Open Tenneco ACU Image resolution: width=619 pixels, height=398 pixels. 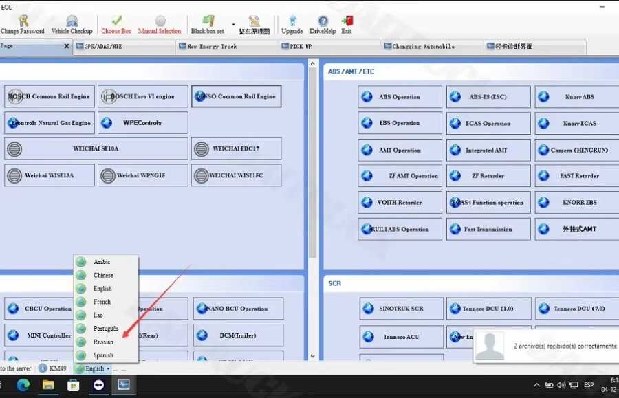(x=402, y=337)
